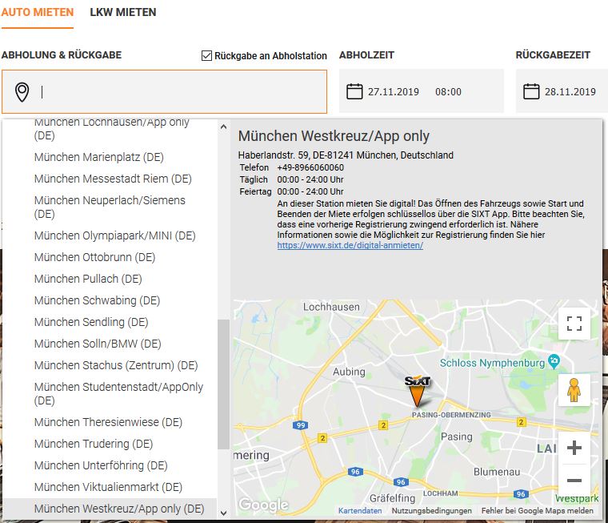Choose München Sendling (DE) station
Image resolution: width=608 pixels, height=523 pixels.
pyautogui.click(x=110, y=322)
